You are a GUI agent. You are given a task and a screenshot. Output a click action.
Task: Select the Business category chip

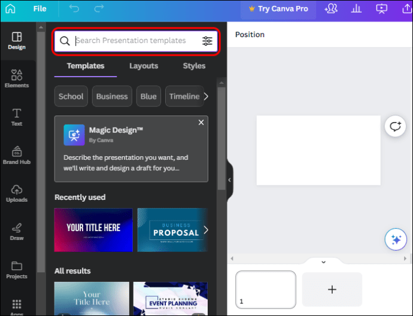click(x=112, y=96)
